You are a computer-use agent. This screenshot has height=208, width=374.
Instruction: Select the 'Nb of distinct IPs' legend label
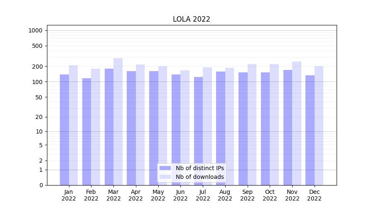(199, 168)
